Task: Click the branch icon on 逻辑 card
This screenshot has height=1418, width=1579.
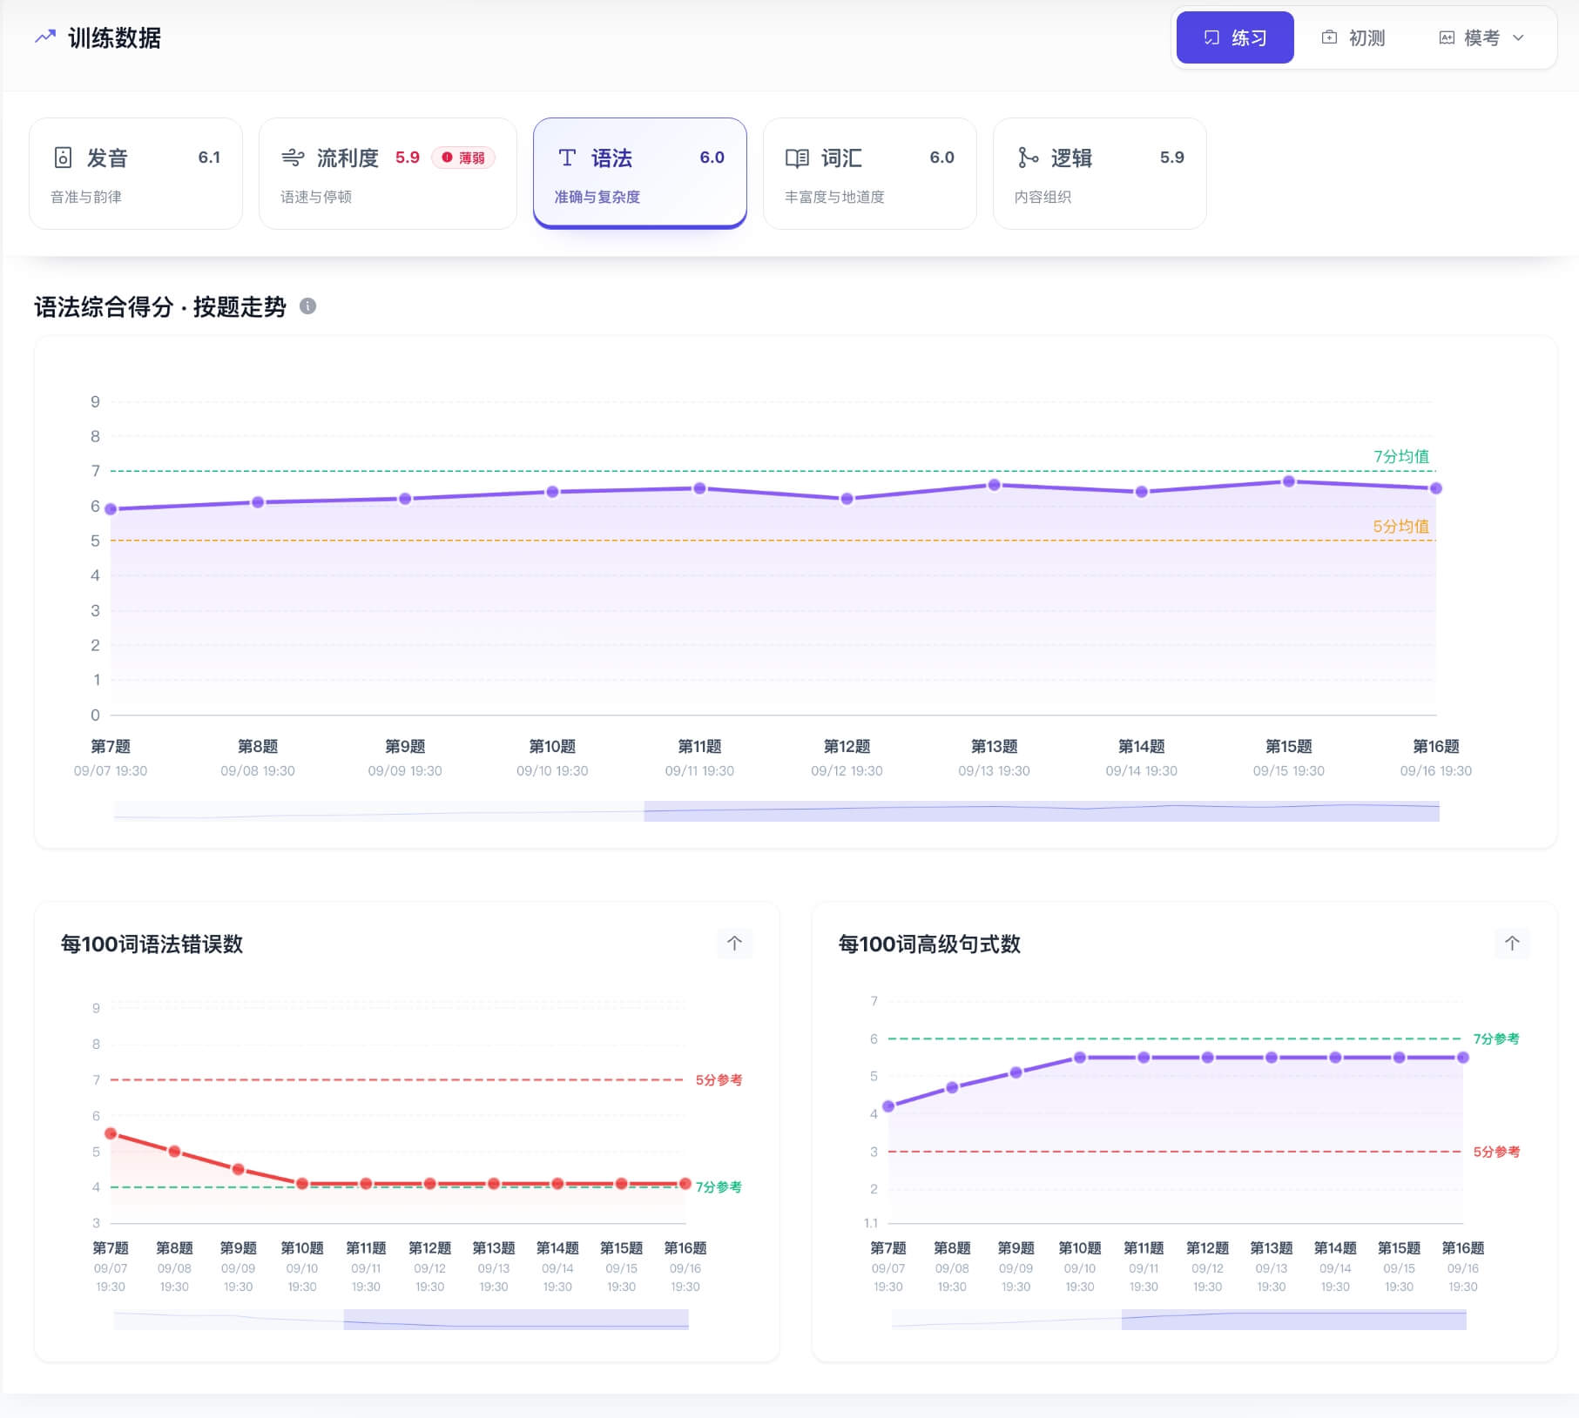Action: tap(1028, 158)
